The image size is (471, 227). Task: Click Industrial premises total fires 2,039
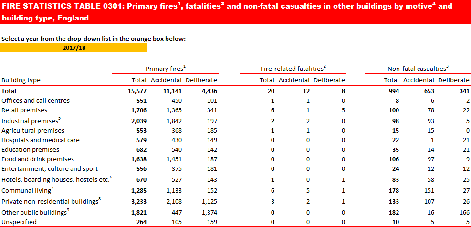138,121
